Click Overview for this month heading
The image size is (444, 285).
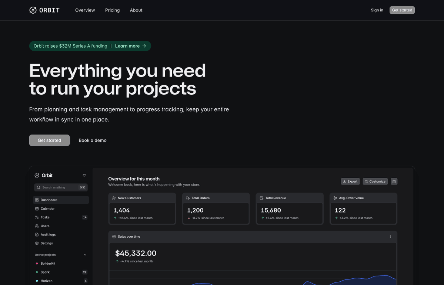(134, 179)
